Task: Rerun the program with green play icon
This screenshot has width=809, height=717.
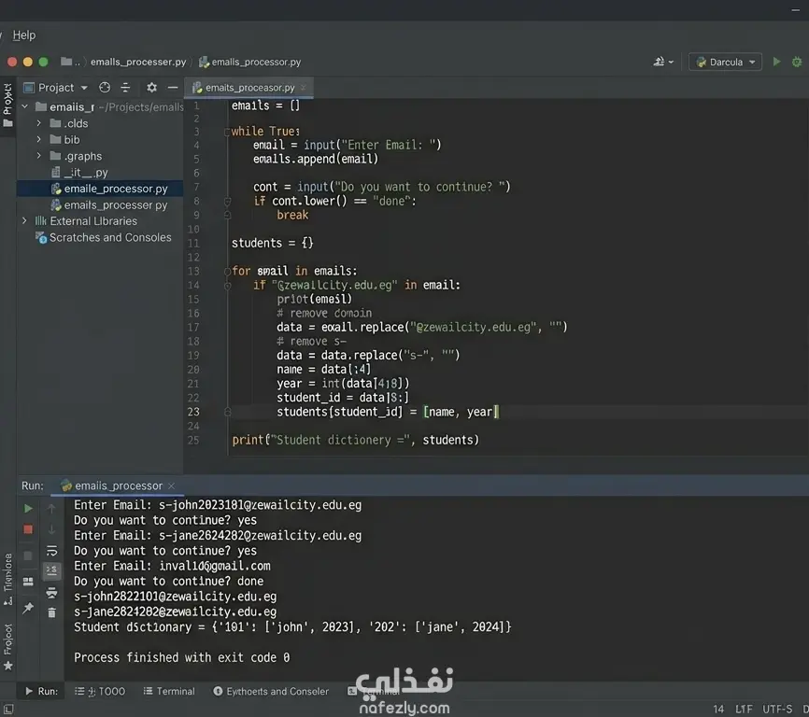Action: [x=28, y=509]
